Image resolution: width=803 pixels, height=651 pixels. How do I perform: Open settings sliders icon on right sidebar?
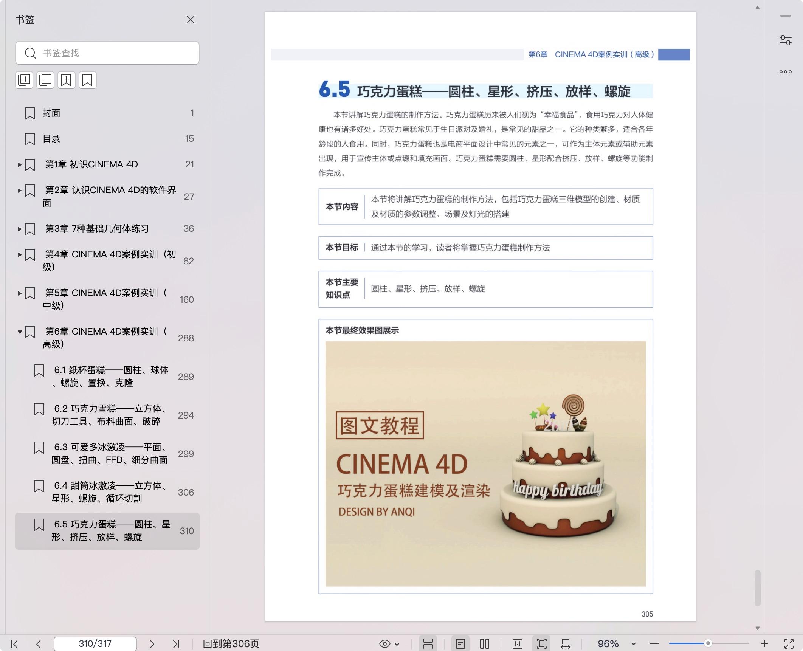click(x=786, y=40)
